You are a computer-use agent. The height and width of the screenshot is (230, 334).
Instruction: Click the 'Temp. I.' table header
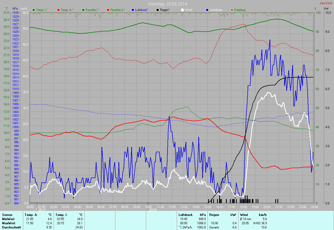(x=62, y=215)
